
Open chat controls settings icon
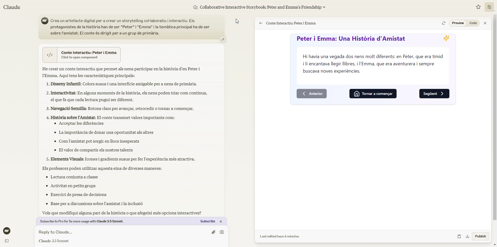pos(489,7)
